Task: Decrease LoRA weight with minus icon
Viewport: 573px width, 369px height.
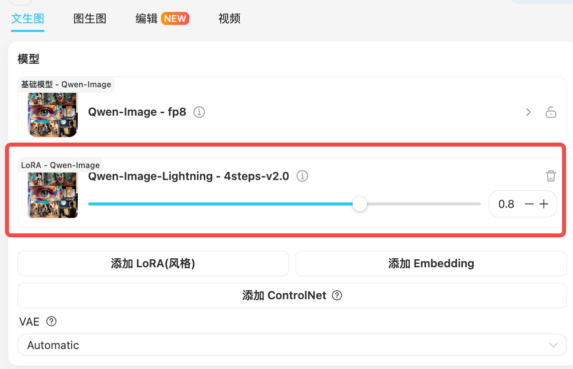Action: [530, 204]
